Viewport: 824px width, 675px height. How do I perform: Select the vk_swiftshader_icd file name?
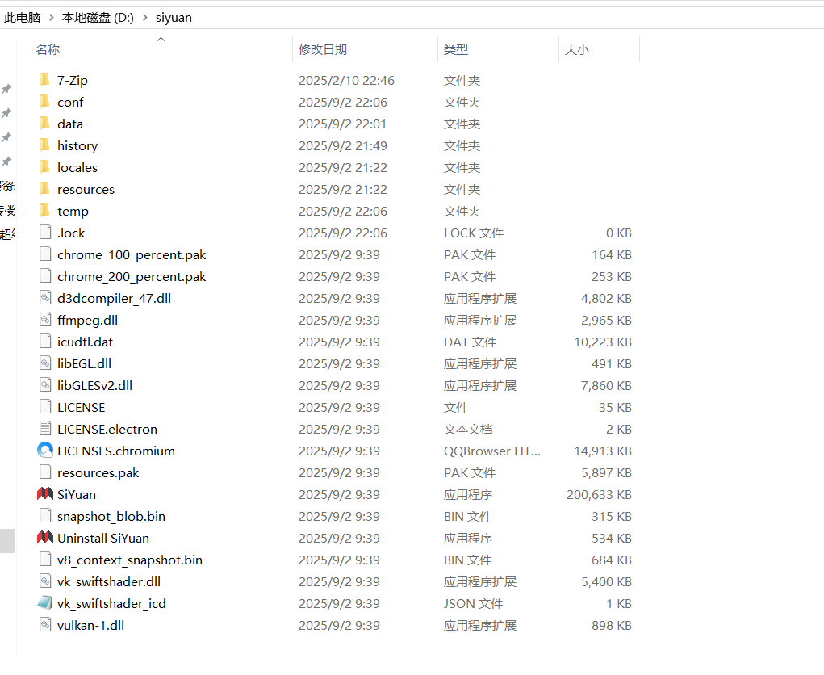[x=111, y=603]
